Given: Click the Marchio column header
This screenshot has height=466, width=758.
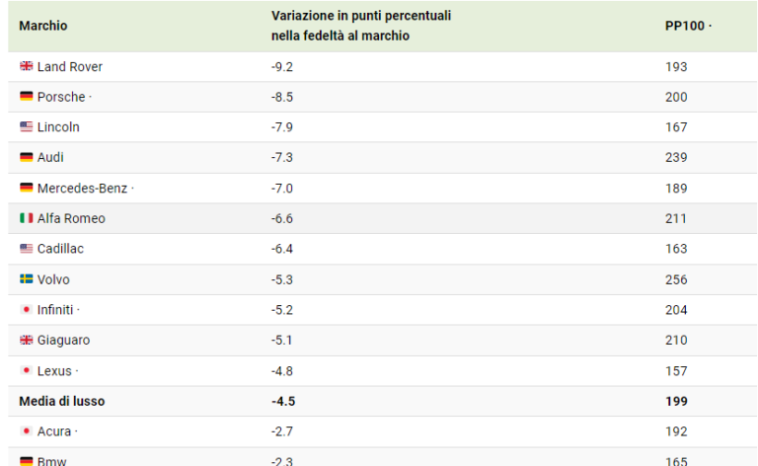Looking at the screenshot, I should click(x=43, y=26).
